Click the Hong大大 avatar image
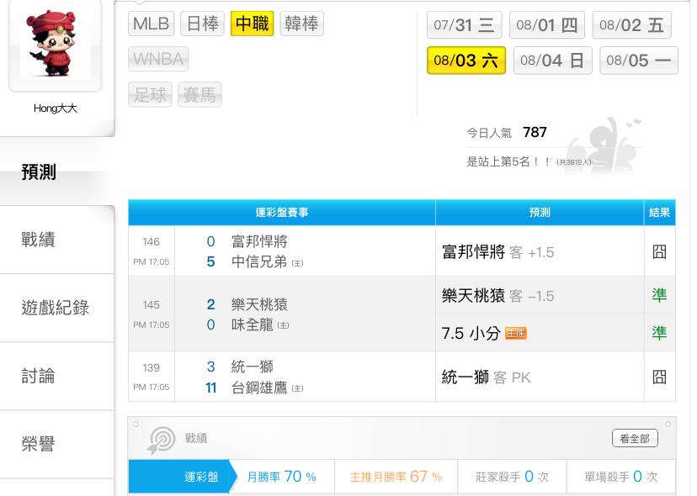The width and height of the screenshot is (697, 496). click(x=55, y=44)
